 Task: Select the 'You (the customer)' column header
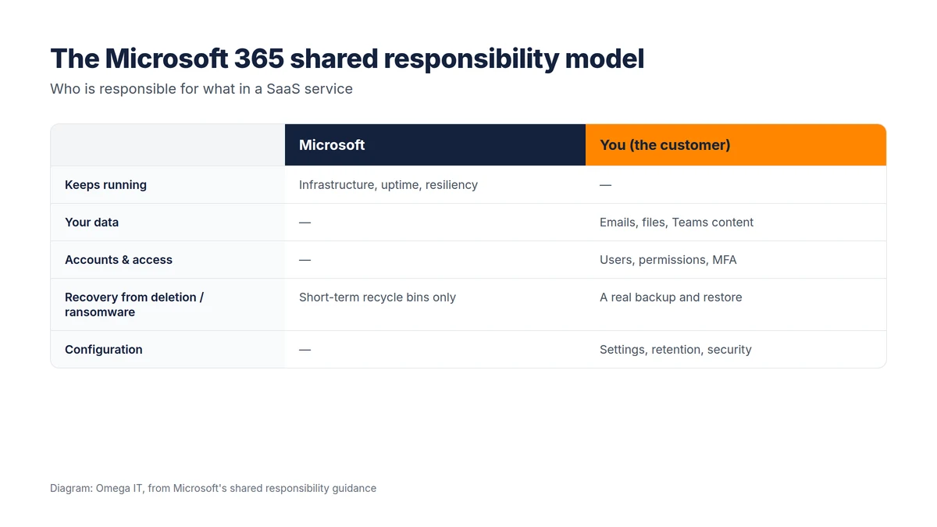pos(736,144)
